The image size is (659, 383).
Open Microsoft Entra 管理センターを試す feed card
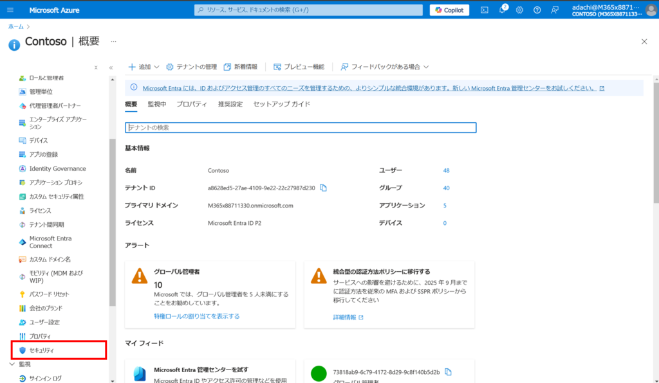click(210, 371)
